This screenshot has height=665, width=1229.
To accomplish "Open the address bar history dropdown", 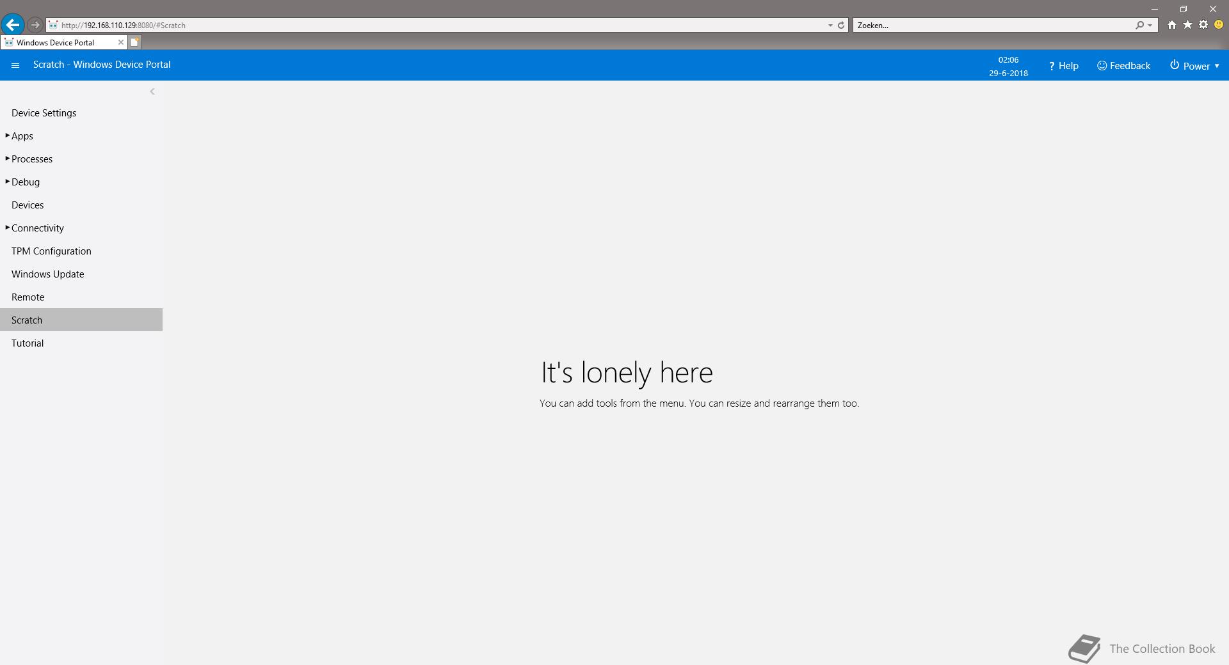I will 830,25.
